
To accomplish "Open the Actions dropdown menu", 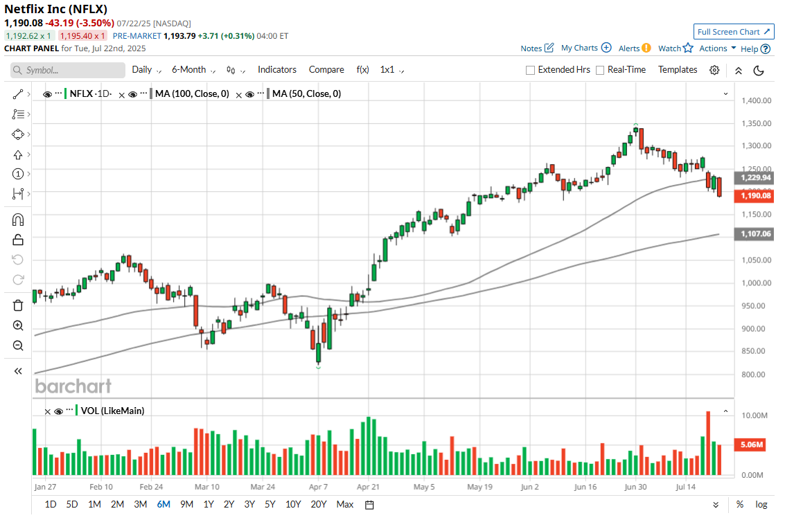I will (x=717, y=48).
